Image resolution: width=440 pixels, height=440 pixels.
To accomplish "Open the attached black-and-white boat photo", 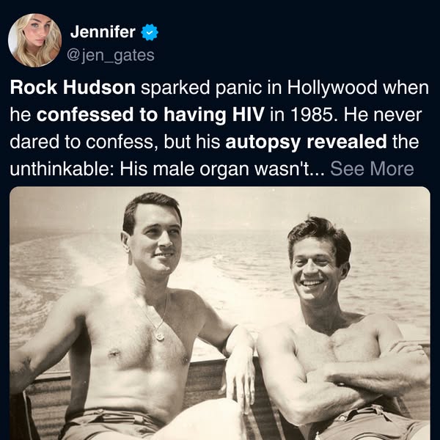I will 220,313.
